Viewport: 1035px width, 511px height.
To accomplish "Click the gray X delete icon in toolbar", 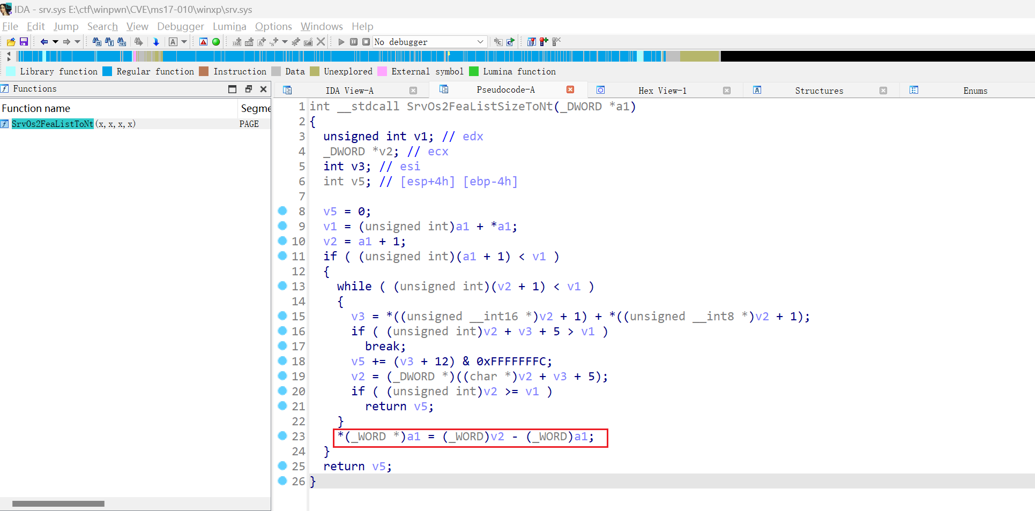I will (x=321, y=42).
